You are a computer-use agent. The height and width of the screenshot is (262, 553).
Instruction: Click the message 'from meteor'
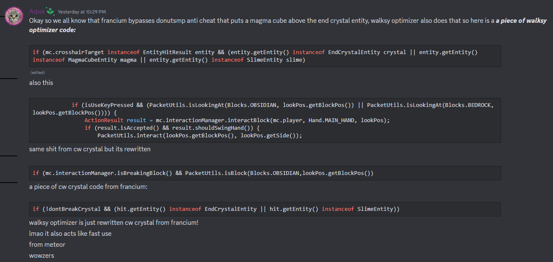tap(47, 244)
